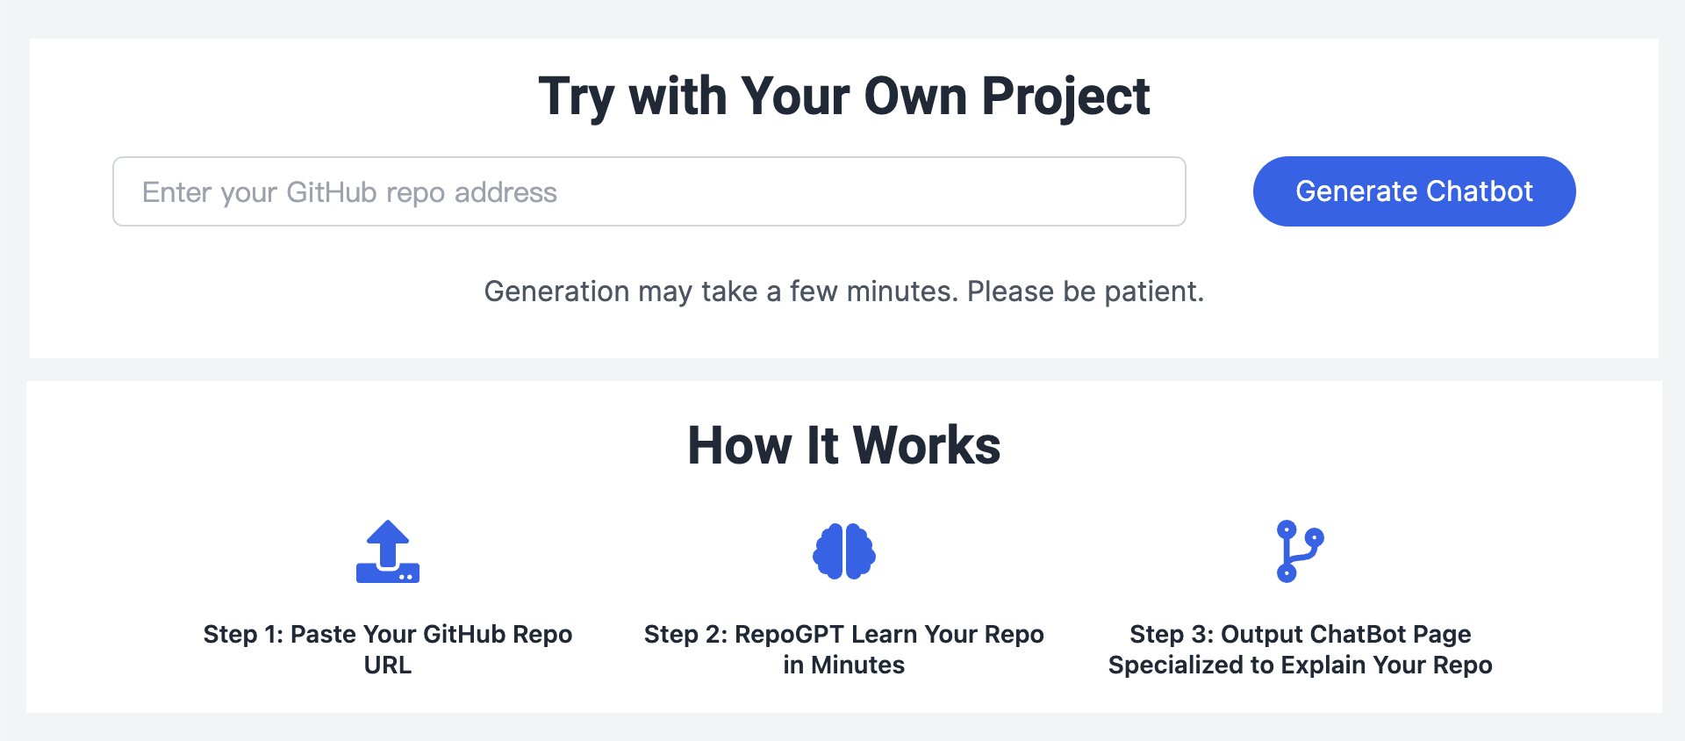This screenshot has height=741, width=1685.
Task: Click the 'in Minutes' text under Step 2
Action: (x=843, y=665)
